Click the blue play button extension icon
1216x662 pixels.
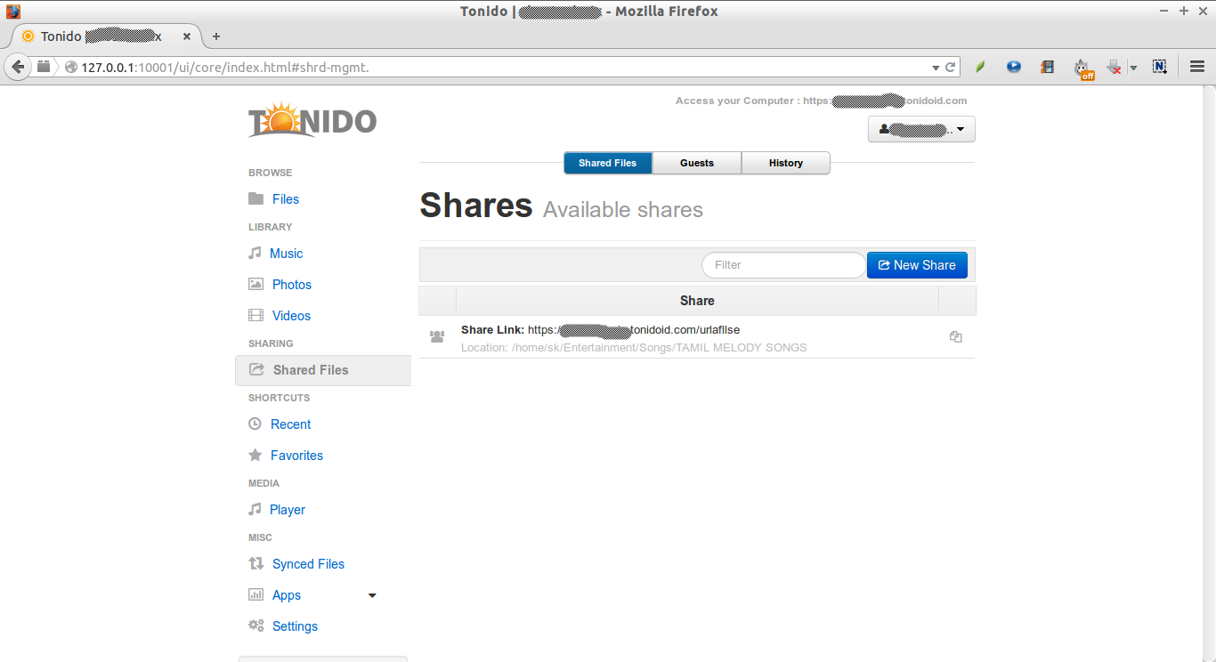[1014, 67]
